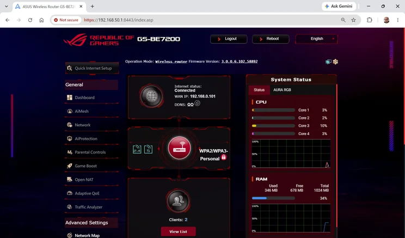Click the DDNS GO link

(191, 105)
